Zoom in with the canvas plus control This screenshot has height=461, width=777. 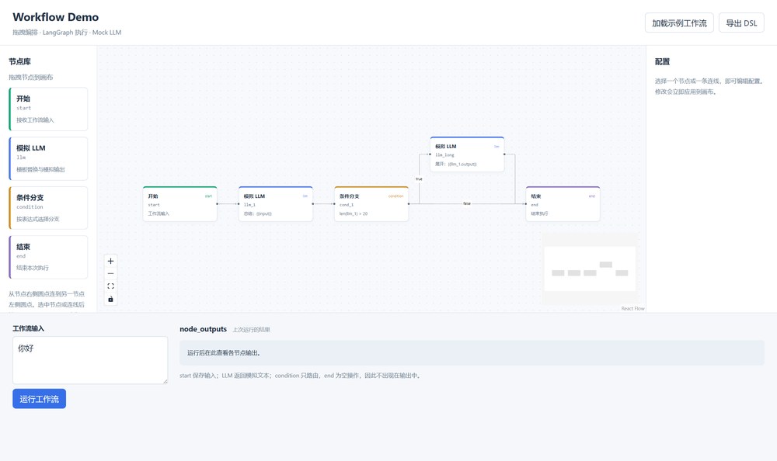[x=110, y=261]
